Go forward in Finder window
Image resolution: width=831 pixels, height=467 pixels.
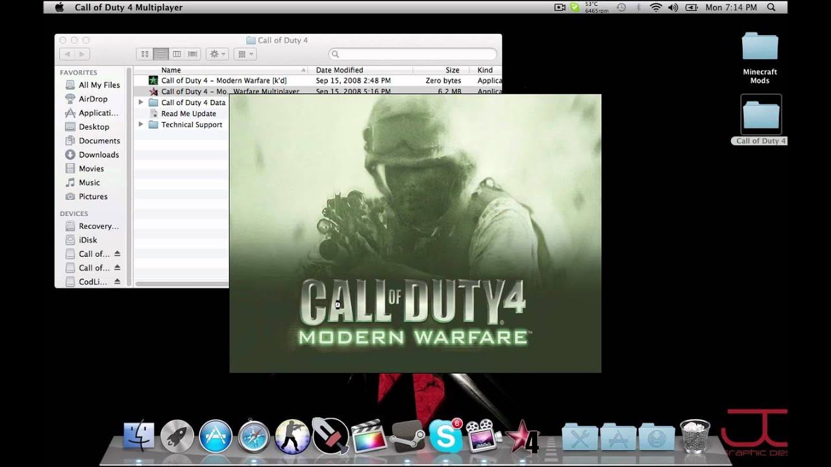point(82,54)
